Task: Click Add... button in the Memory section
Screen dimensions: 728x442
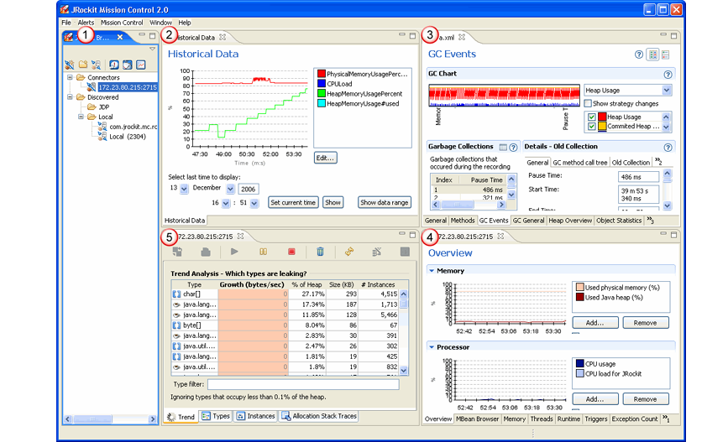Action: [x=595, y=322]
